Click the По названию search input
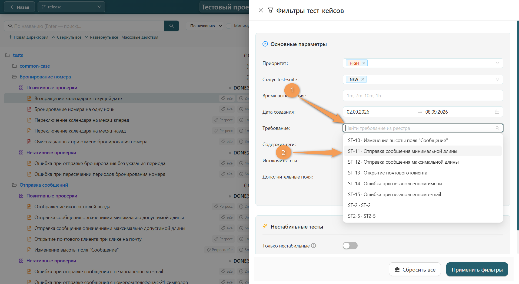This screenshot has height=284, width=519. click(84, 26)
